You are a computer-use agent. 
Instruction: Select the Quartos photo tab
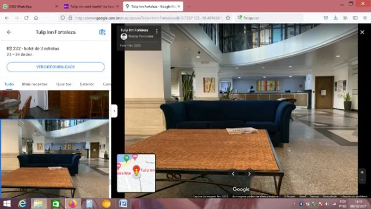(64, 84)
